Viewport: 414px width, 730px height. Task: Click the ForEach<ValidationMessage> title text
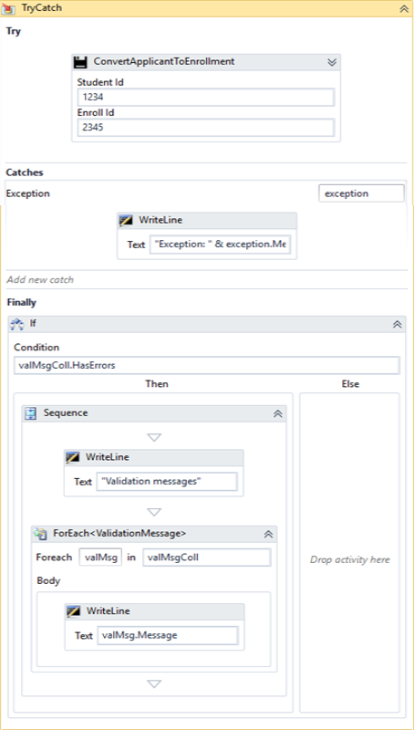pyautogui.click(x=120, y=534)
